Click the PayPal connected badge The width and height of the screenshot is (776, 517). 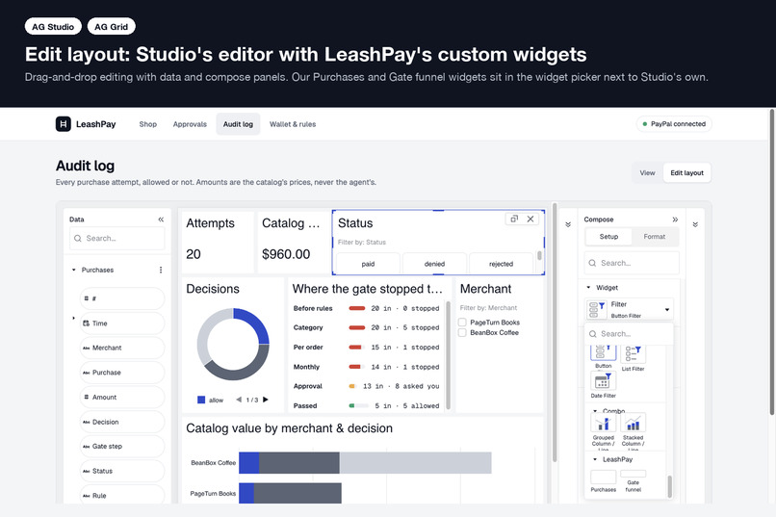pyautogui.click(x=674, y=123)
